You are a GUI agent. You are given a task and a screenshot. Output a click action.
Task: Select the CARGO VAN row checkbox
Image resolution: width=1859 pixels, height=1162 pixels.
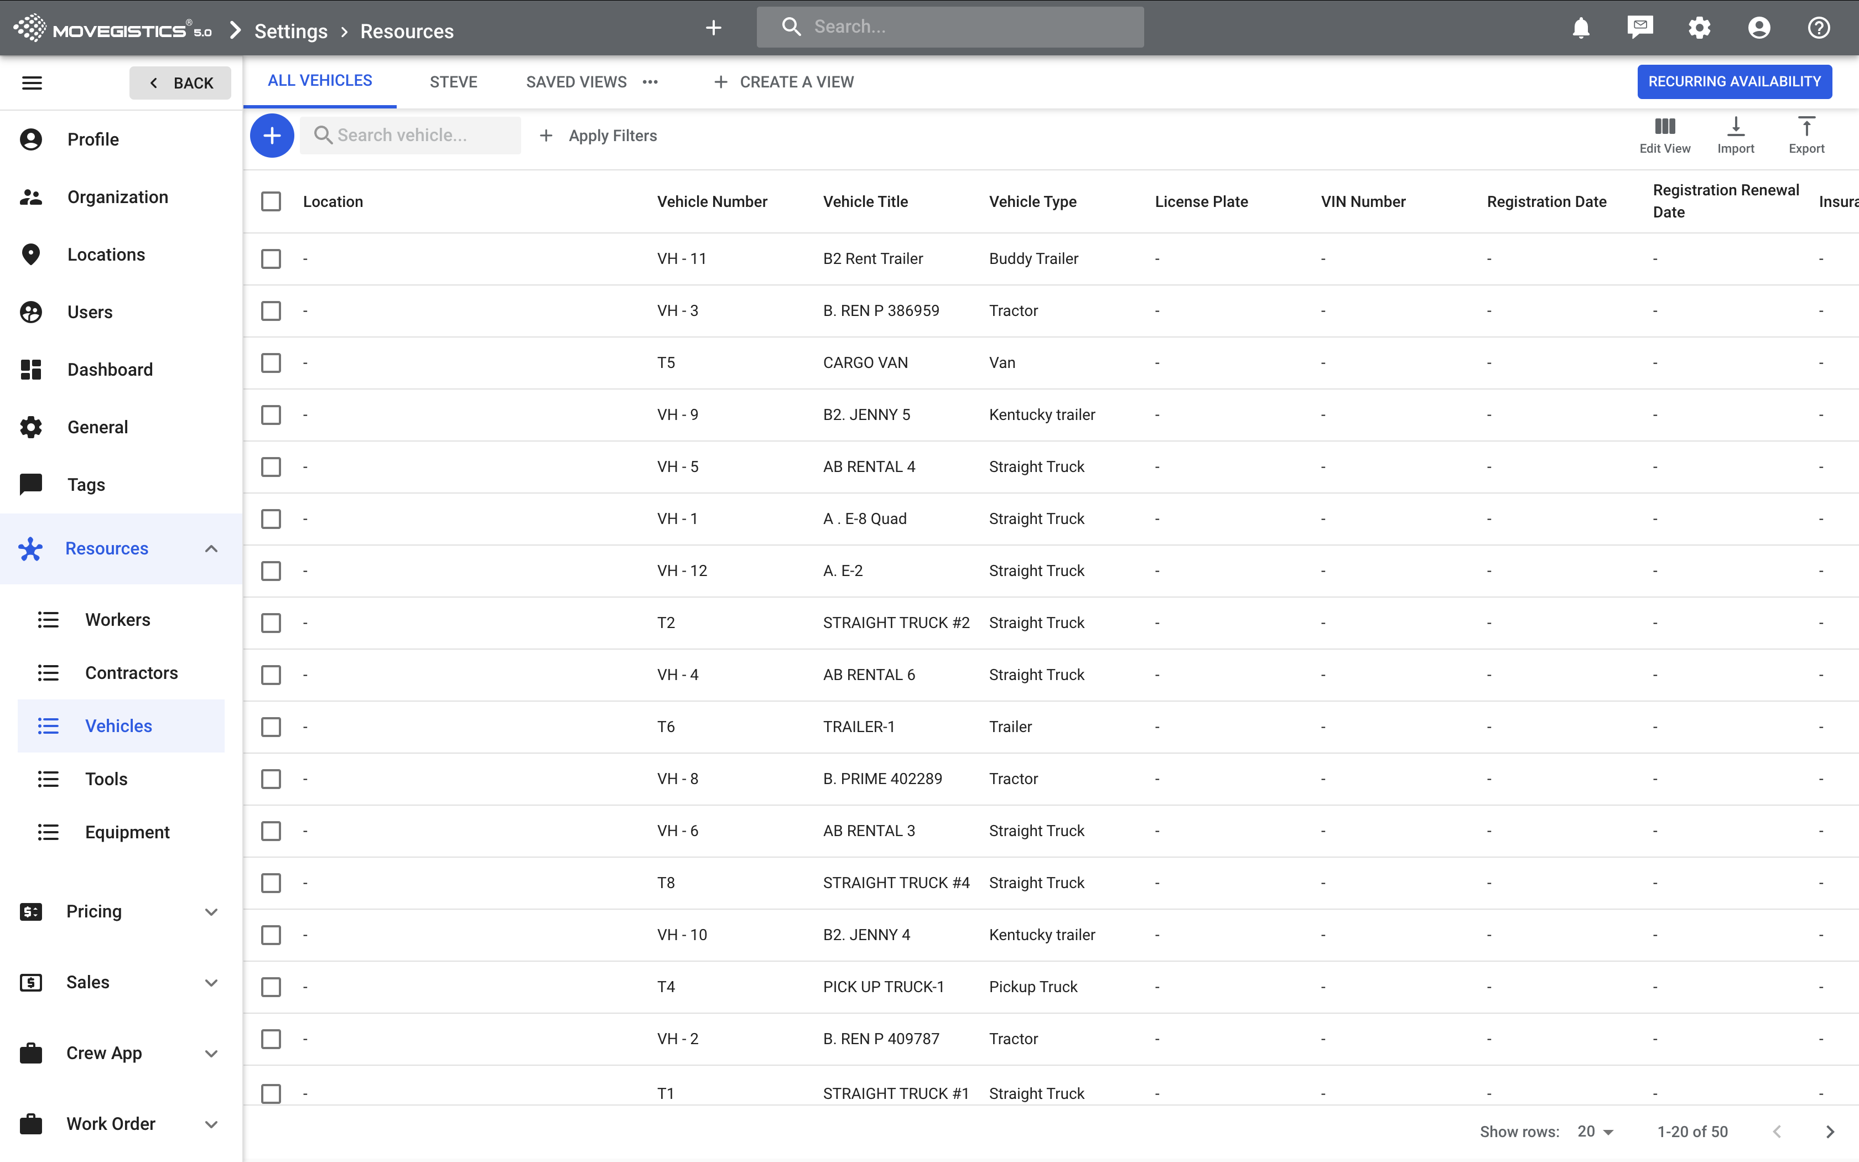click(x=271, y=363)
